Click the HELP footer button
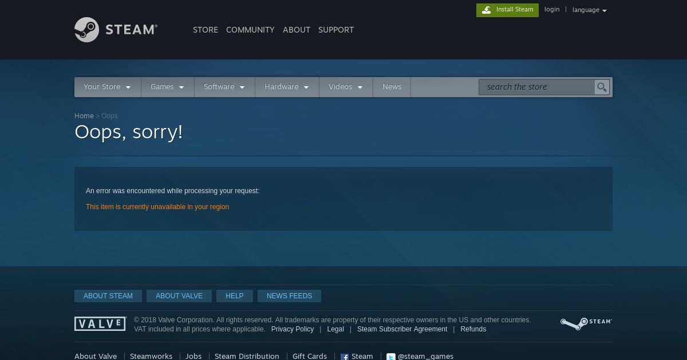Image resolution: width=687 pixels, height=360 pixels. (x=235, y=296)
